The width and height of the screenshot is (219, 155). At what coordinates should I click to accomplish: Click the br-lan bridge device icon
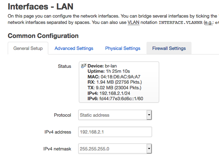[83, 66]
